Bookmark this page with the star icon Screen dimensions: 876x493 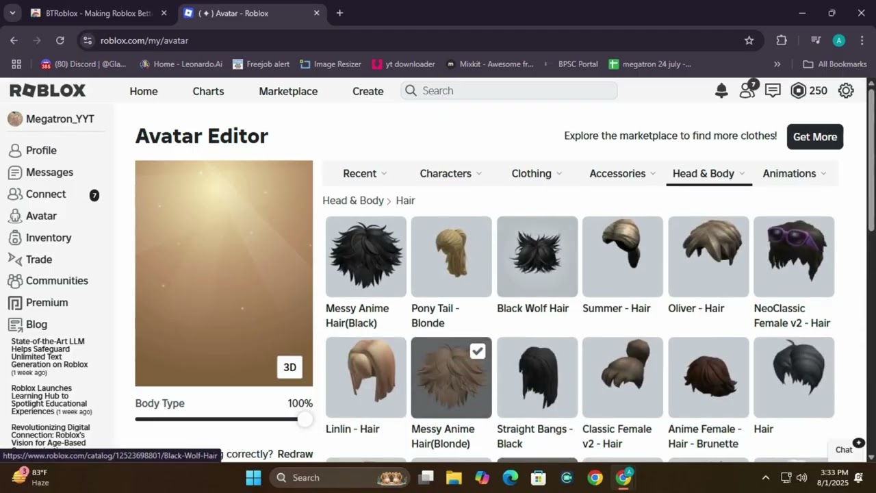749,40
